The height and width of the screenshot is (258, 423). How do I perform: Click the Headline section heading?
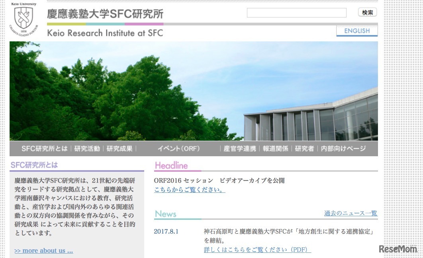point(171,165)
